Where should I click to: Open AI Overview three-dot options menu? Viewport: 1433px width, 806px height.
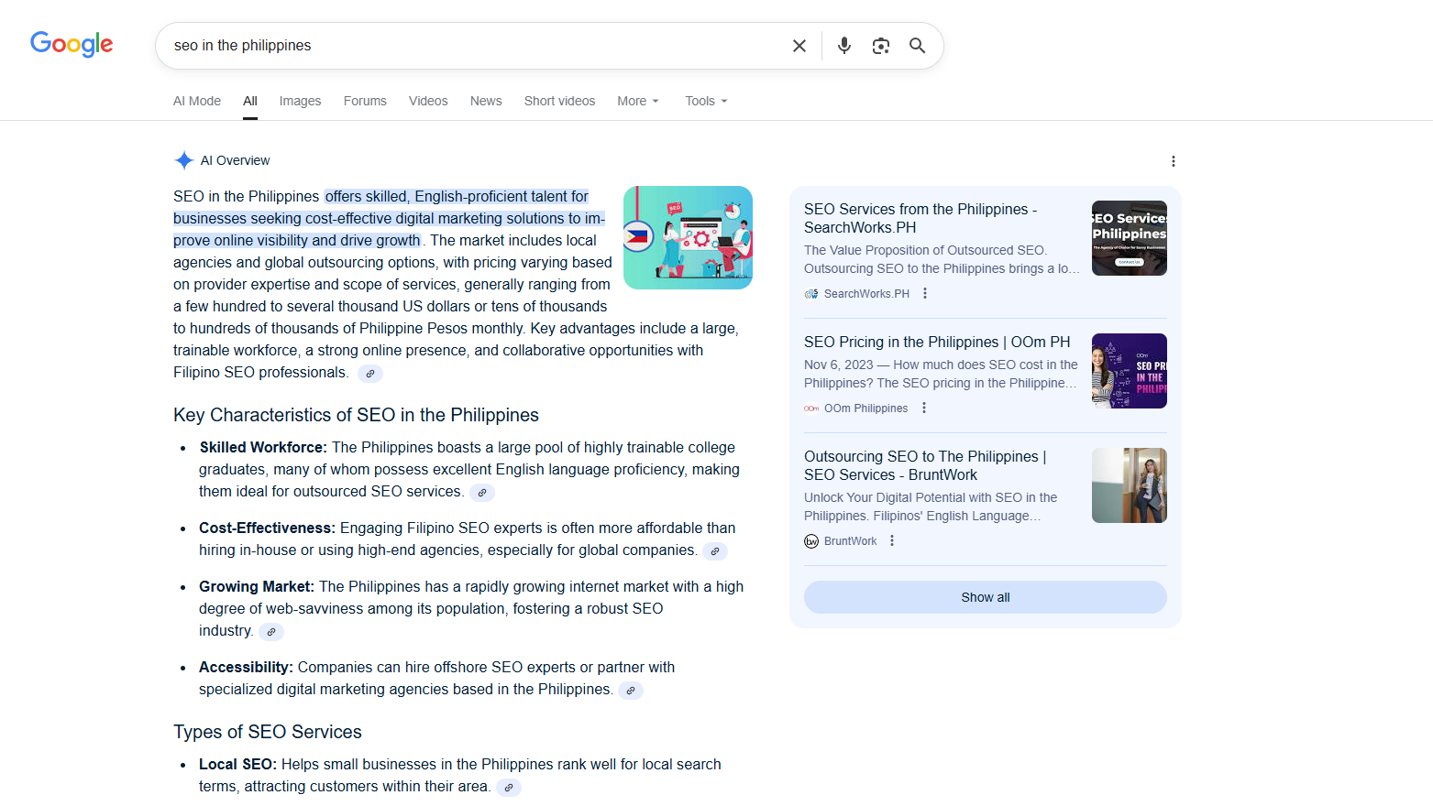coord(1174,161)
